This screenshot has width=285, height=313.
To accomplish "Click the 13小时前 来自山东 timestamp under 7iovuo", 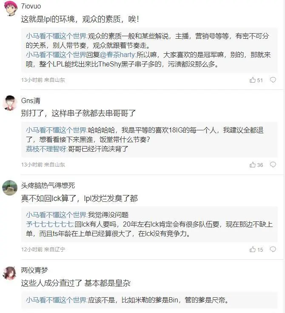I will click(43, 80).
